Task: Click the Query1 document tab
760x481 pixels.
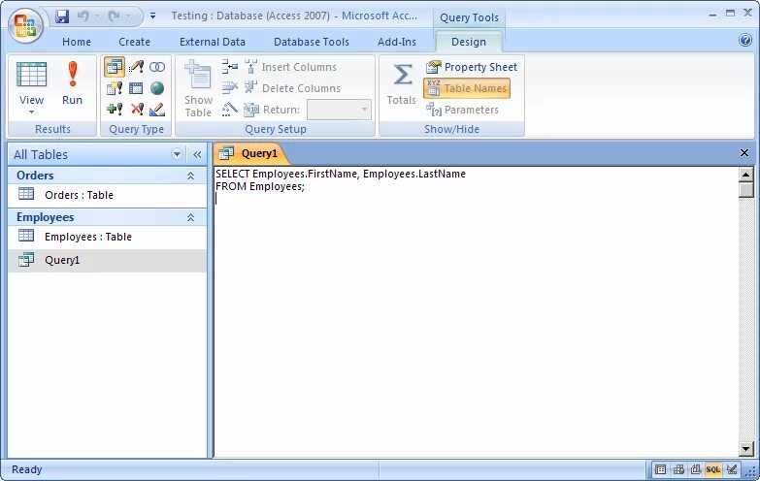Action: (250, 153)
